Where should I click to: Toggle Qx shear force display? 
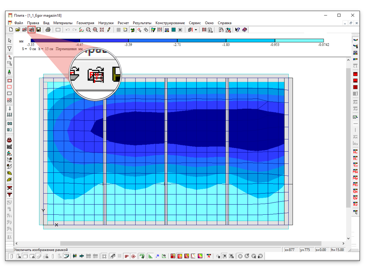[x=355, y=191]
